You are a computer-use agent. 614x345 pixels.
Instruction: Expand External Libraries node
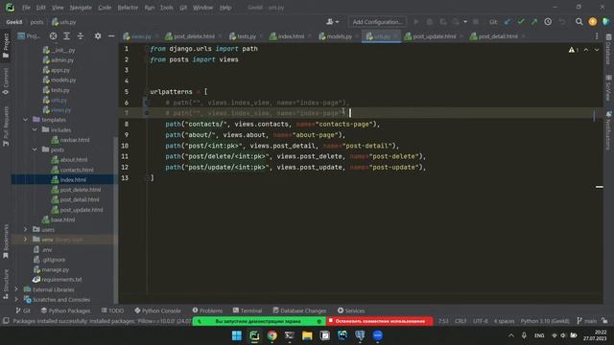pyautogui.click(x=16, y=289)
